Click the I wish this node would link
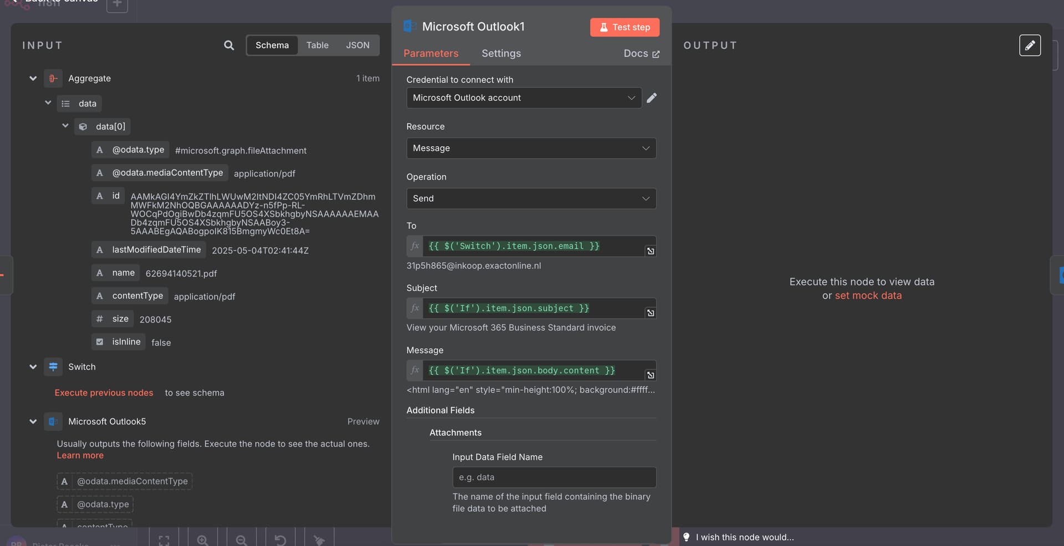The height and width of the screenshot is (546, 1064). (745, 537)
